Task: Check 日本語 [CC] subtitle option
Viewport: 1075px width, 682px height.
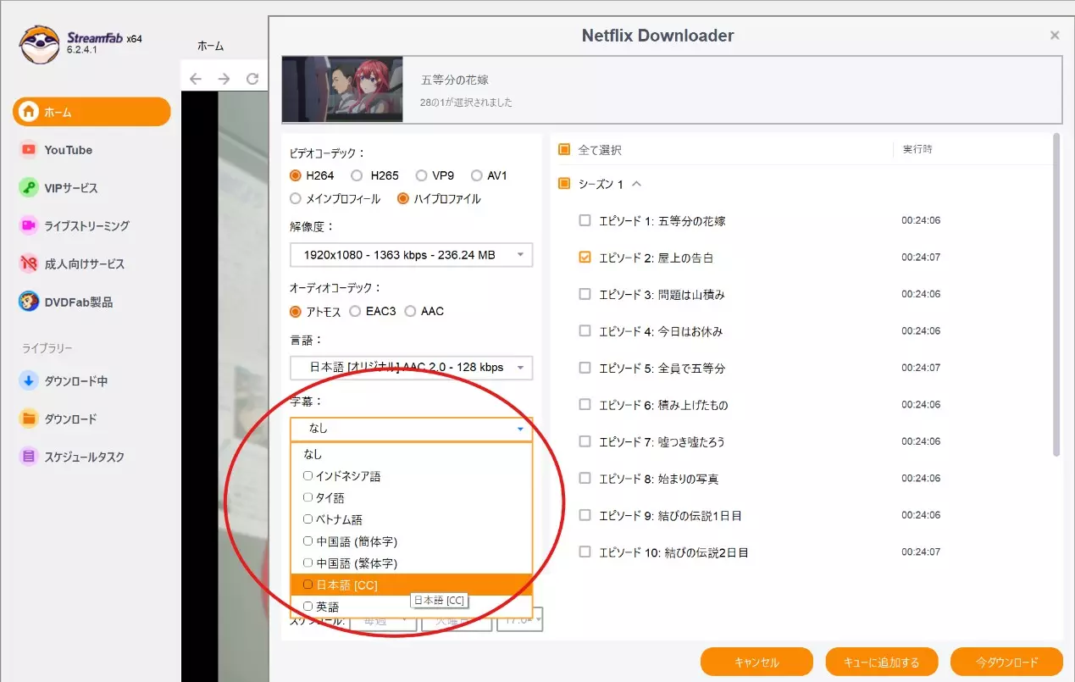Action: tap(308, 585)
